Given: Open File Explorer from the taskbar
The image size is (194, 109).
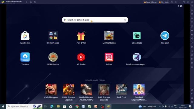Looking at the screenshot, I should click(58, 106).
